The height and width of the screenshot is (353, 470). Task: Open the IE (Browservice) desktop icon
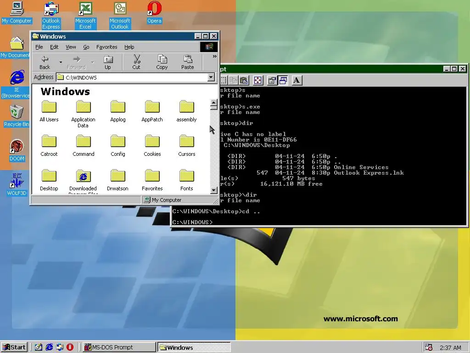(x=16, y=85)
